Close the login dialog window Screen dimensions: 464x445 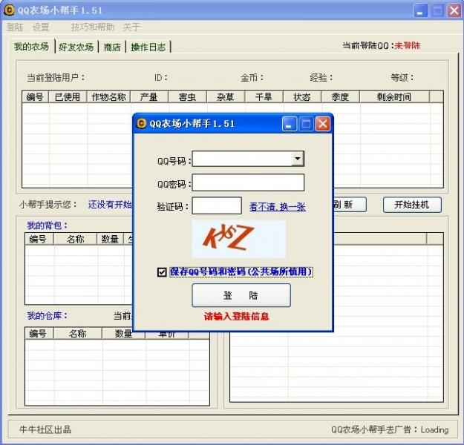(x=323, y=124)
